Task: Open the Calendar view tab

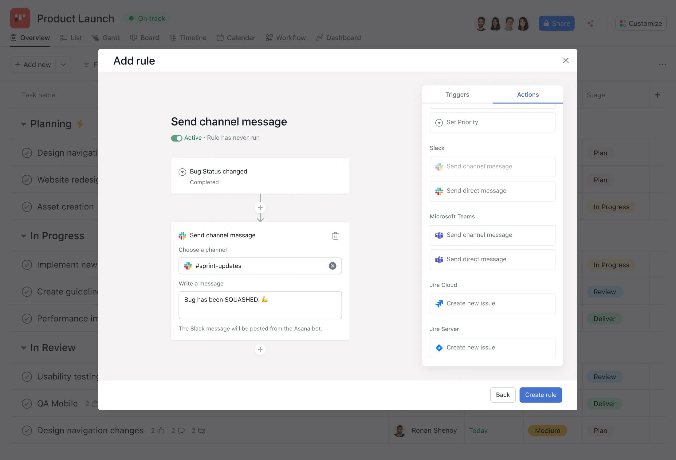Action: pos(236,38)
